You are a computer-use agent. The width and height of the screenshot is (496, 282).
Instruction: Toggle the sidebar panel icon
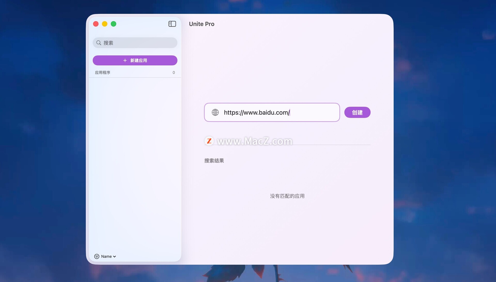click(x=172, y=24)
